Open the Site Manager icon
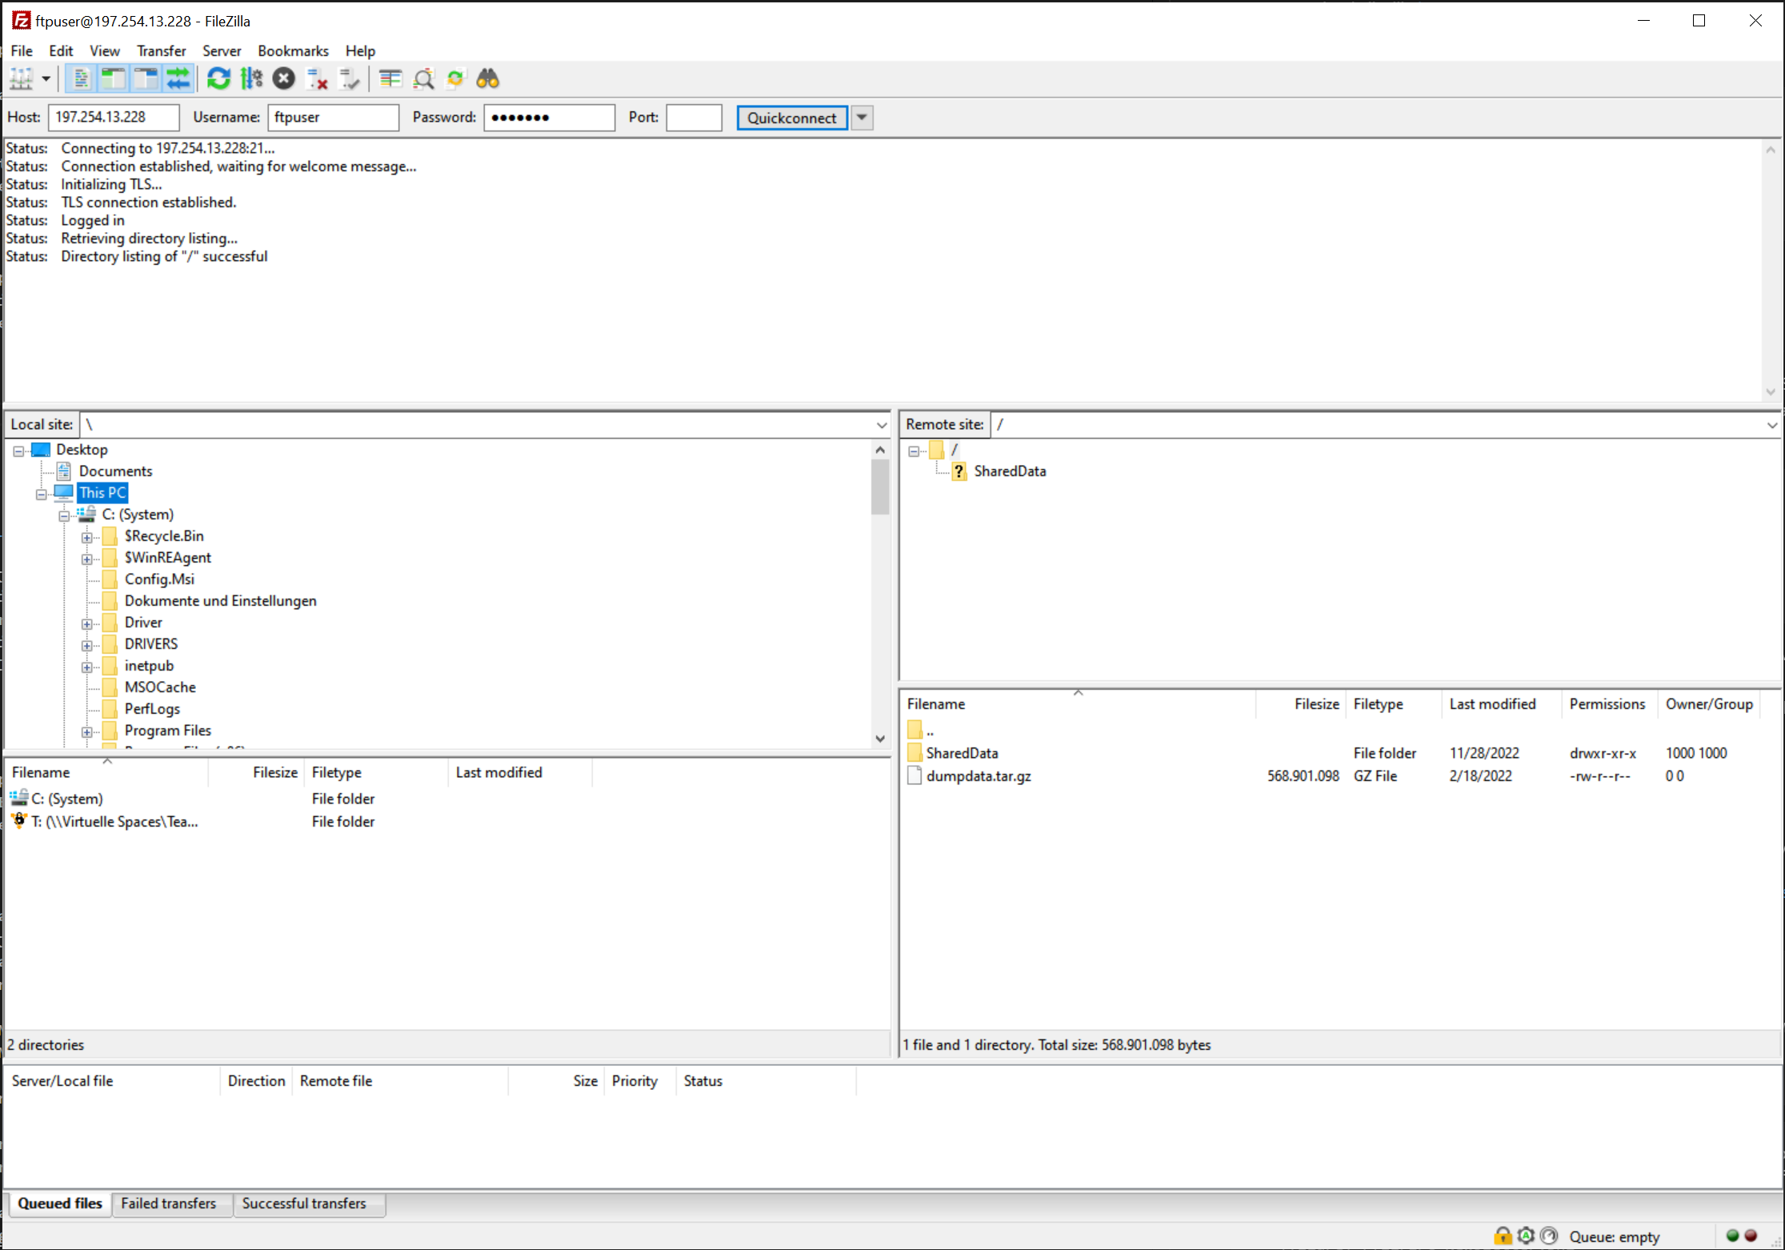 (21, 79)
